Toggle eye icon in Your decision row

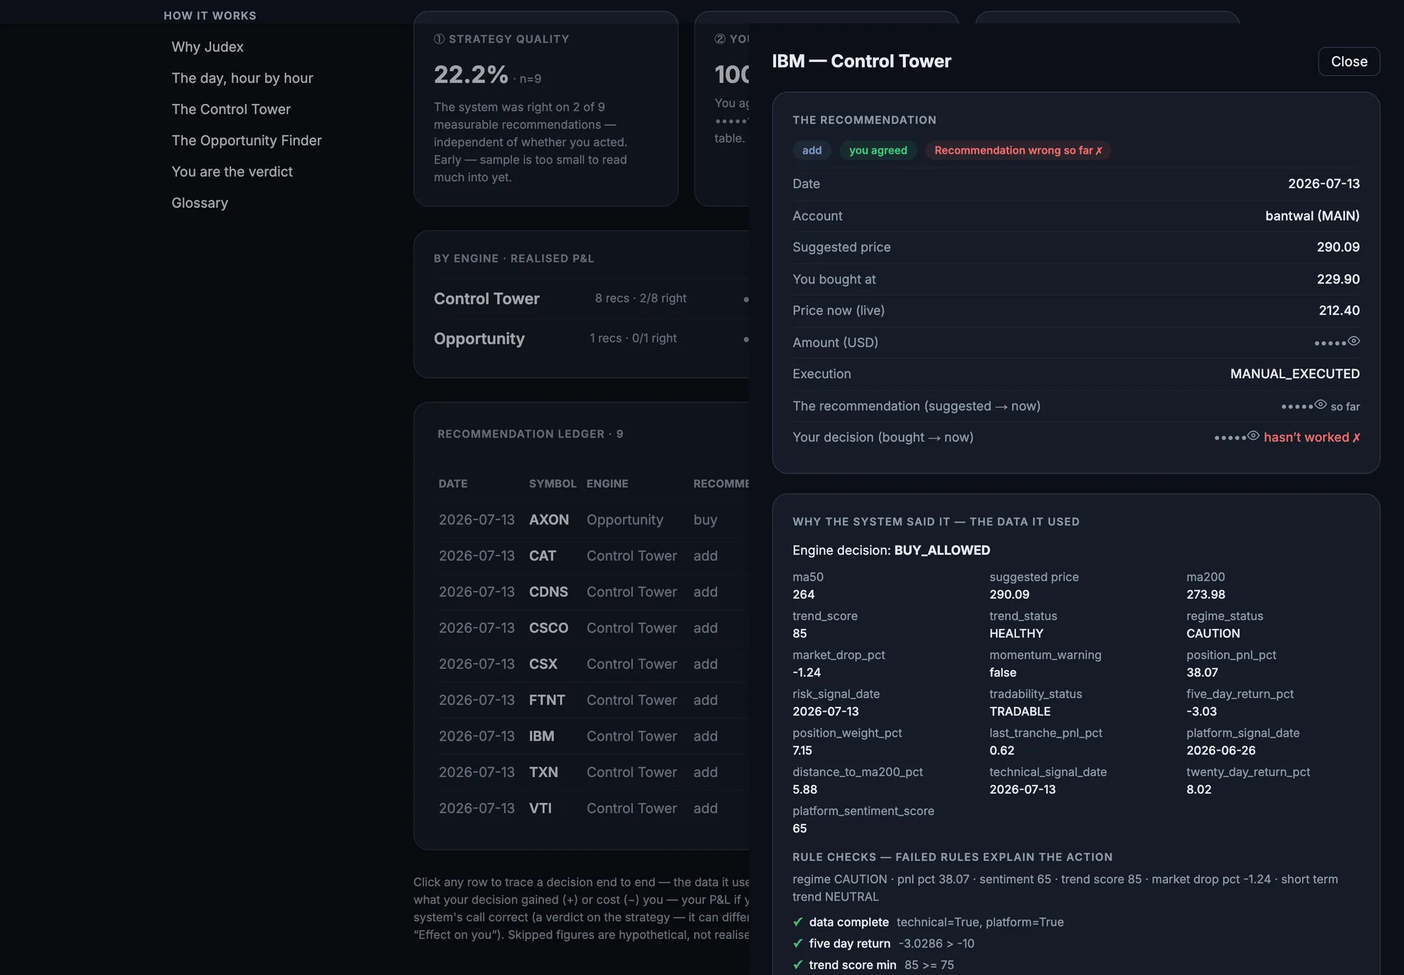(1253, 436)
